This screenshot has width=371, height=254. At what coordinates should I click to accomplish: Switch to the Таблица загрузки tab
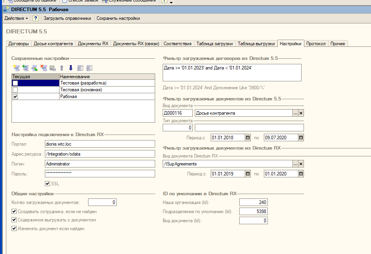tap(215, 44)
